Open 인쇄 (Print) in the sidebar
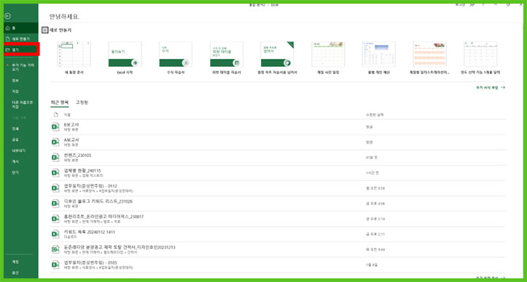 tap(15, 129)
